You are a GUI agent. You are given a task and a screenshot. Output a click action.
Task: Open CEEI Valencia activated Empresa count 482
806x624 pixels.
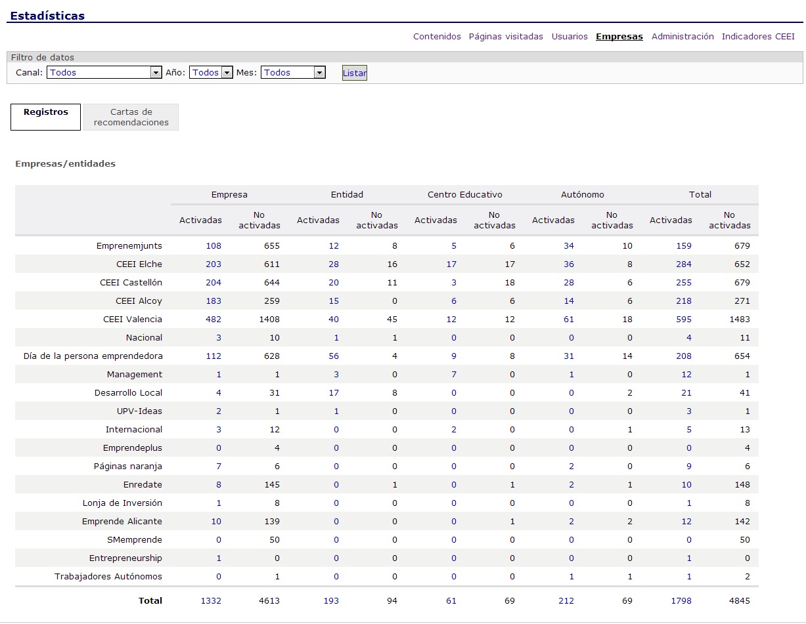pyautogui.click(x=213, y=320)
